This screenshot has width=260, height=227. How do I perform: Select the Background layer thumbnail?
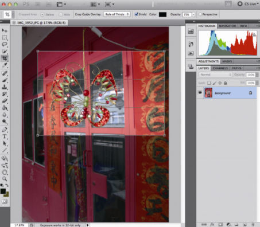[208, 93]
